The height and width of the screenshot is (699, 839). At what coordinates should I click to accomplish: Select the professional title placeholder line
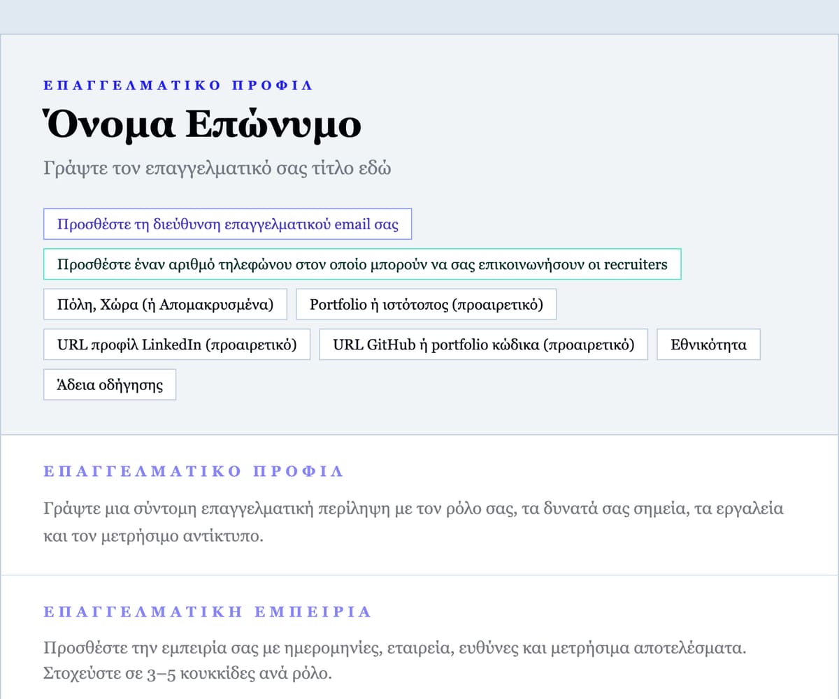217,168
